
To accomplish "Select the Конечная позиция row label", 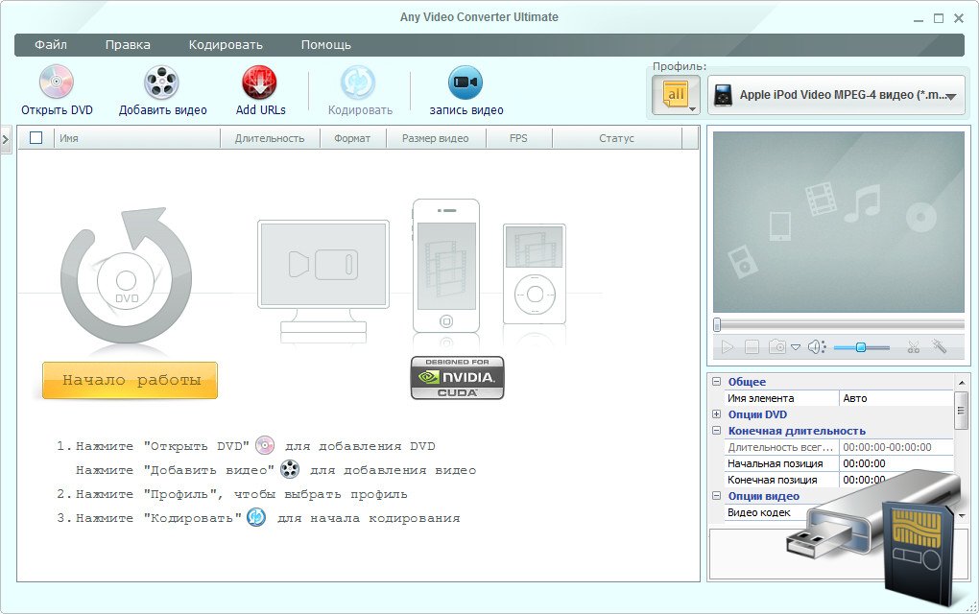I will click(773, 480).
